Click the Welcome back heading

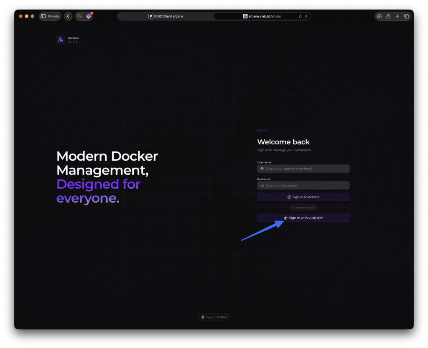283,142
